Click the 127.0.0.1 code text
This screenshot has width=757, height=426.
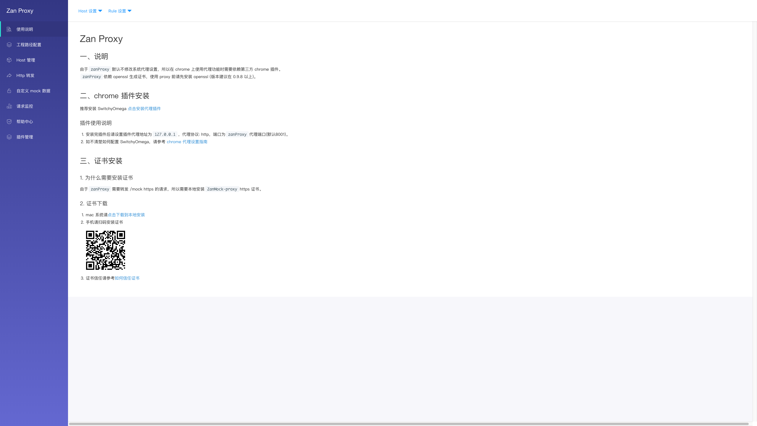pyautogui.click(x=165, y=134)
